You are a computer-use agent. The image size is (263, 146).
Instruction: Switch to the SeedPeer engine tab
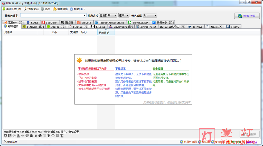49,23
